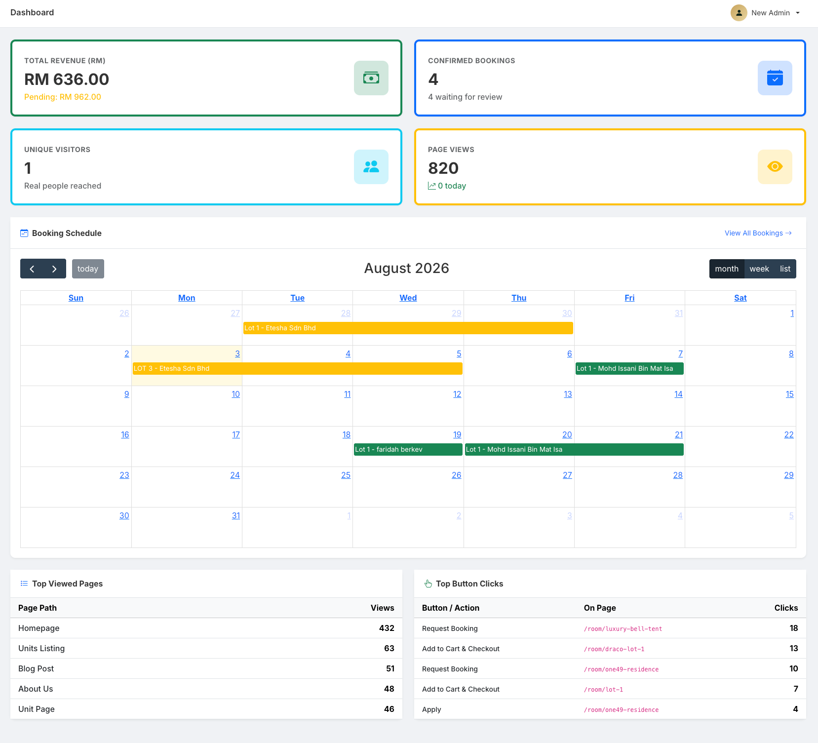Viewport: 818px width, 743px height.
Task: Switch calendar to list view
Action: 785,269
